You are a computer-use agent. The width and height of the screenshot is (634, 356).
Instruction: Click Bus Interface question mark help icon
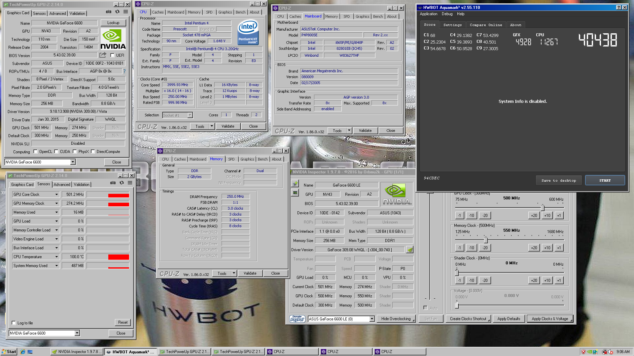coord(124,71)
